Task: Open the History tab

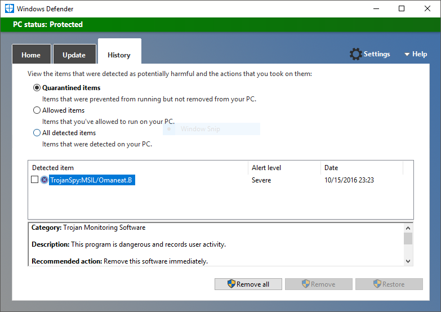Action: click(119, 55)
